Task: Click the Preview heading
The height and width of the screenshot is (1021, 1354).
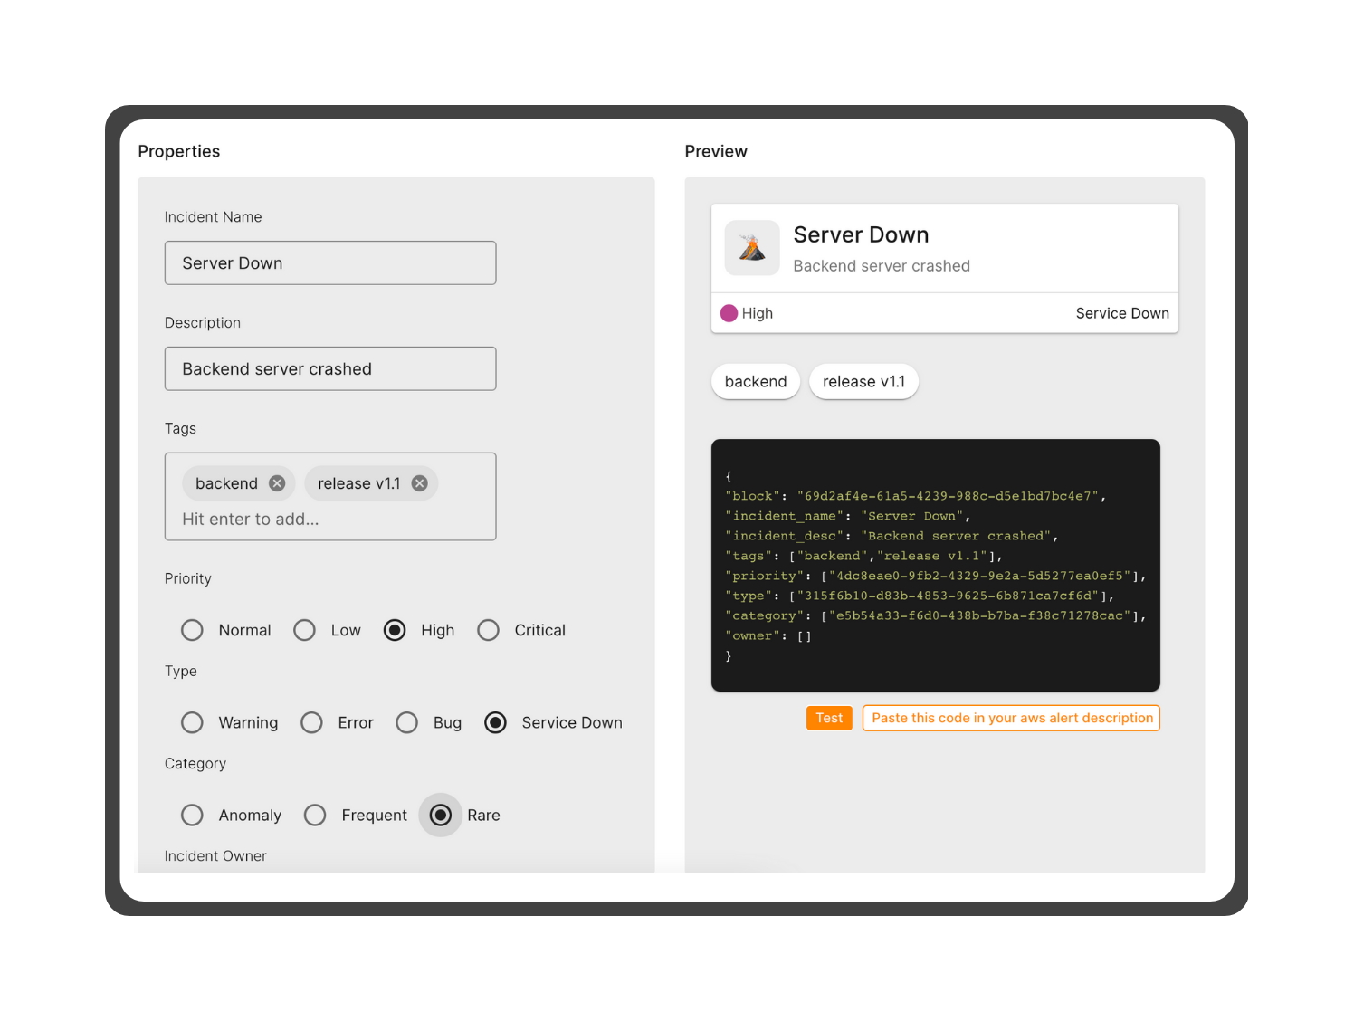Action: coord(716,151)
